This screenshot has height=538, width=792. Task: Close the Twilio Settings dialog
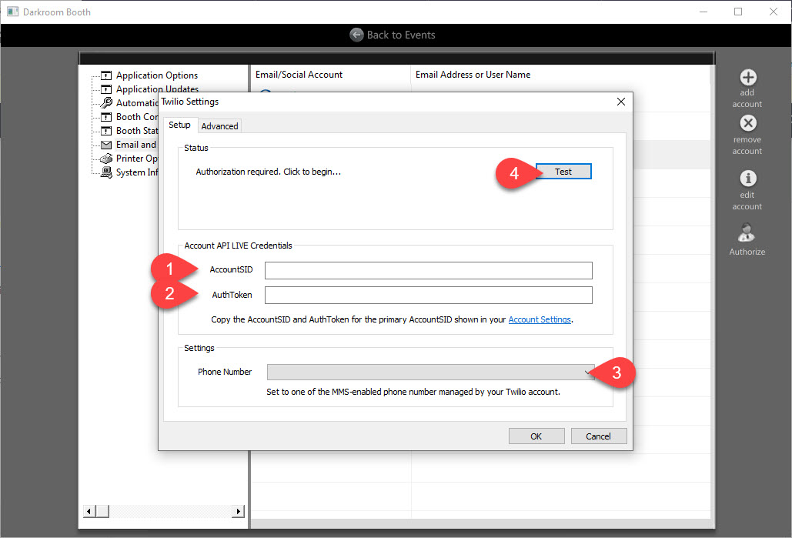tap(621, 102)
